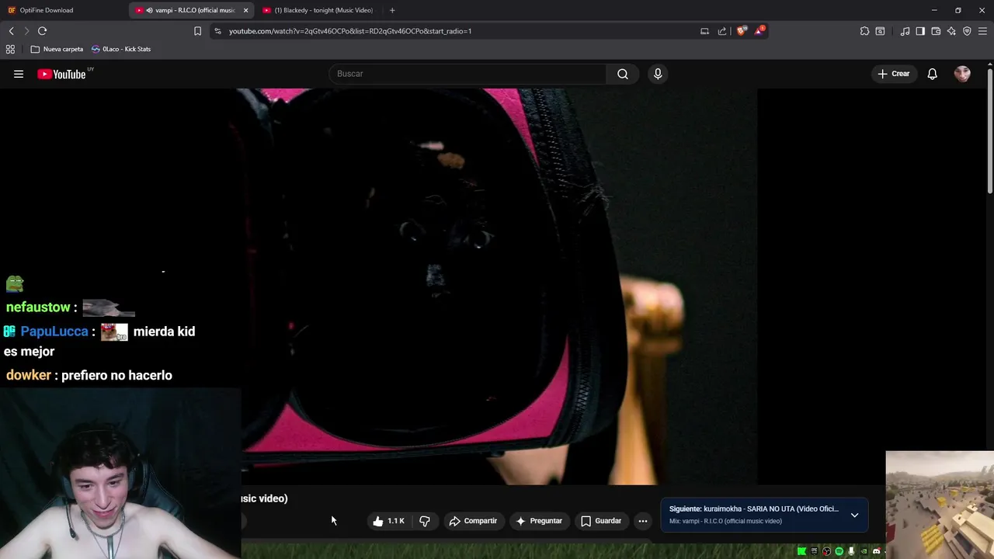994x559 pixels.
Task: Go to the YouTube home logo
Action: tap(61, 75)
